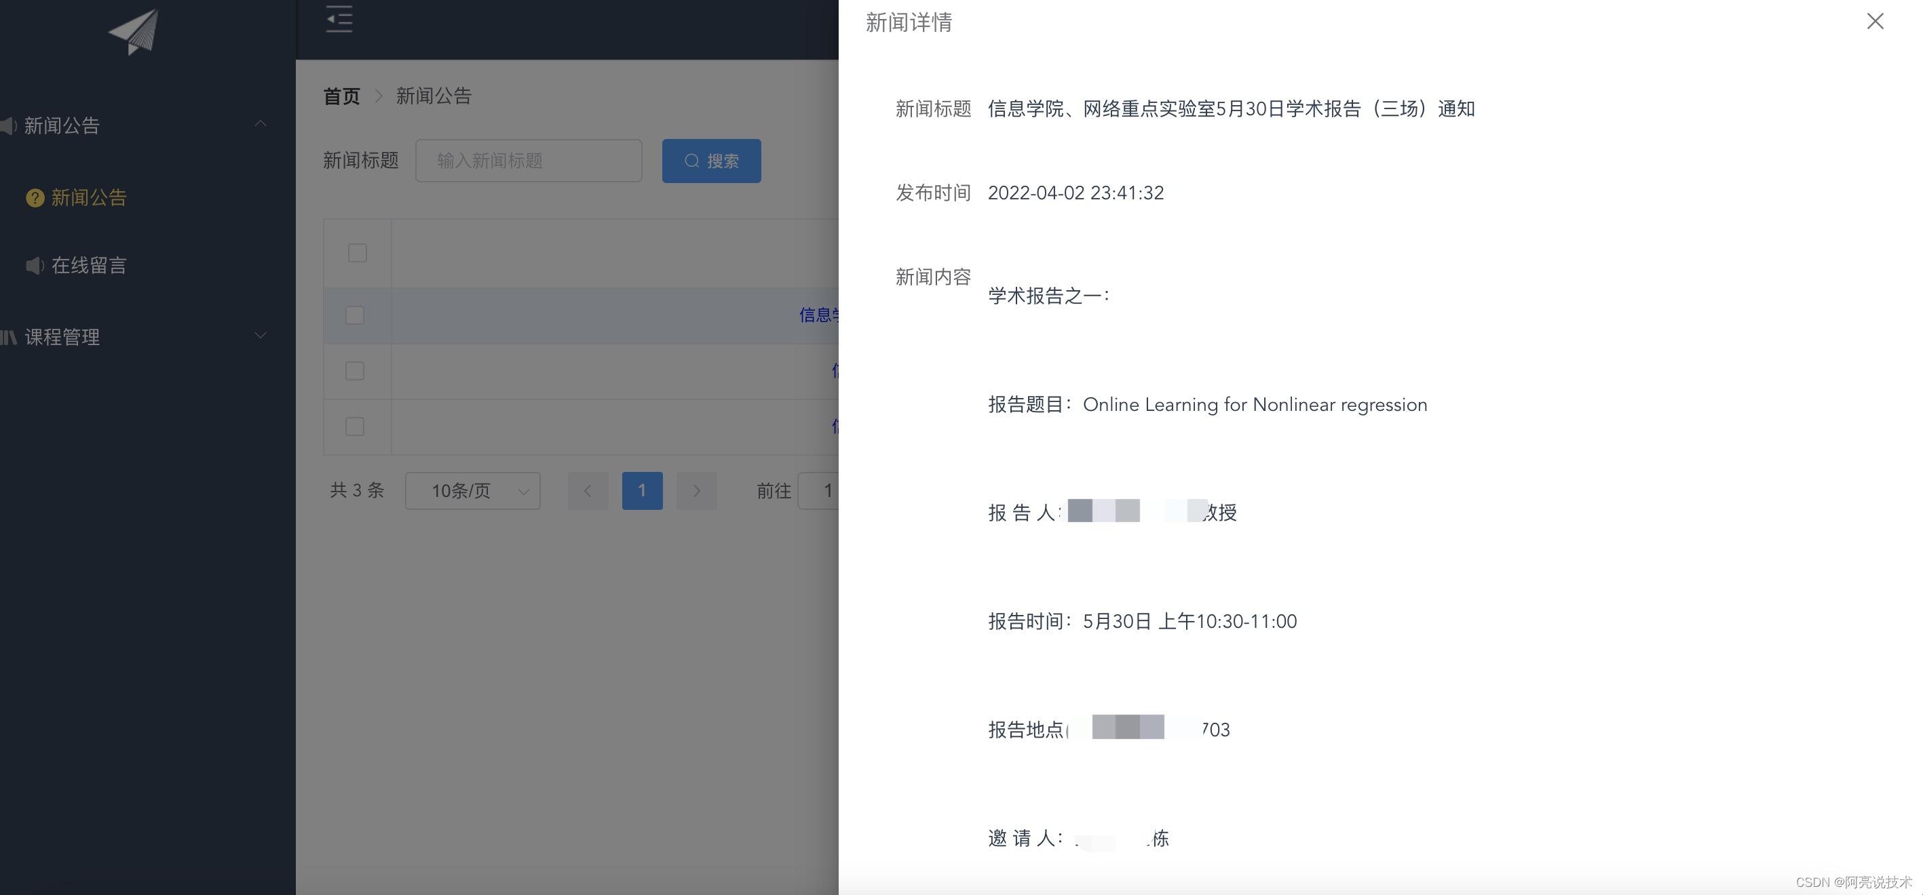Screen dimensions: 1923x895
Task: Select page number 1 button
Action: (642, 491)
